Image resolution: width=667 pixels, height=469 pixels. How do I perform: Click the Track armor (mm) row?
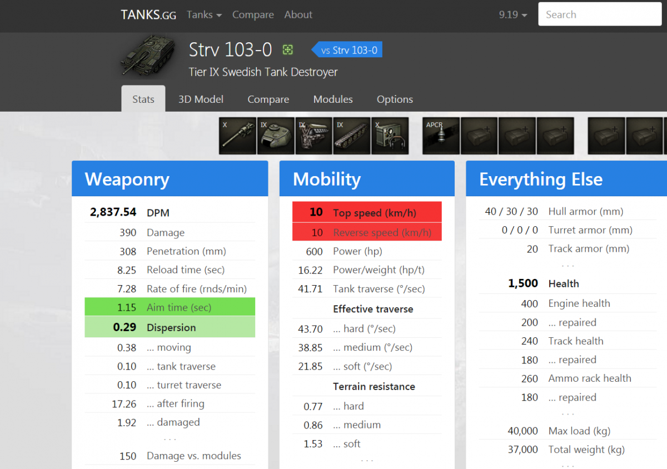click(568, 248)
